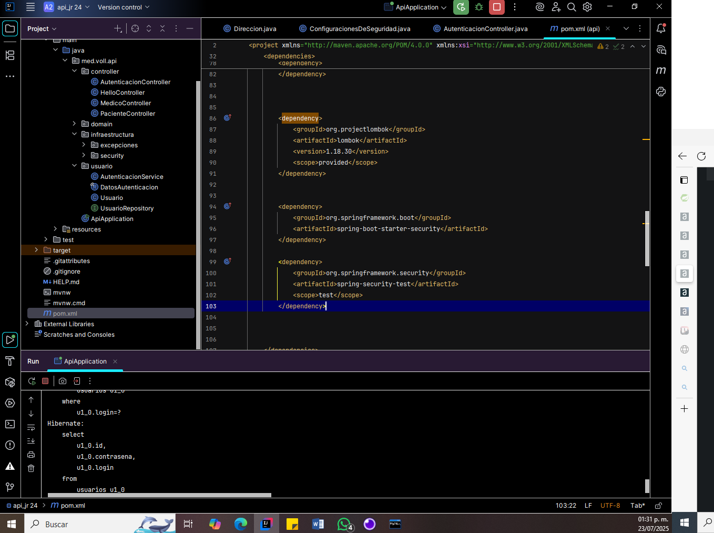This screenshot has height=533, width=714.
Task: Click Select Opened File target icon in Project panel
Action: tap(135, 28)
